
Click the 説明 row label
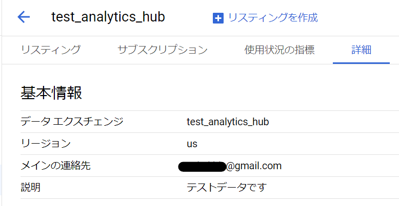coord(31,188)
